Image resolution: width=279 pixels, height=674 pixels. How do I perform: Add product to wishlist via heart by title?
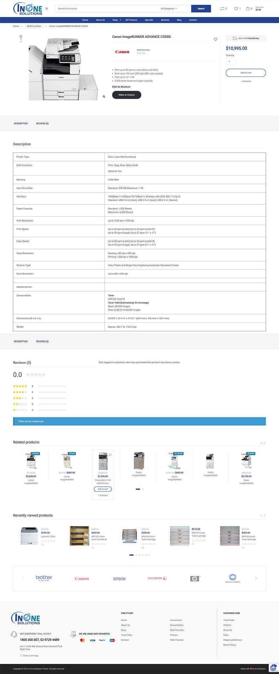click(215, 39)
